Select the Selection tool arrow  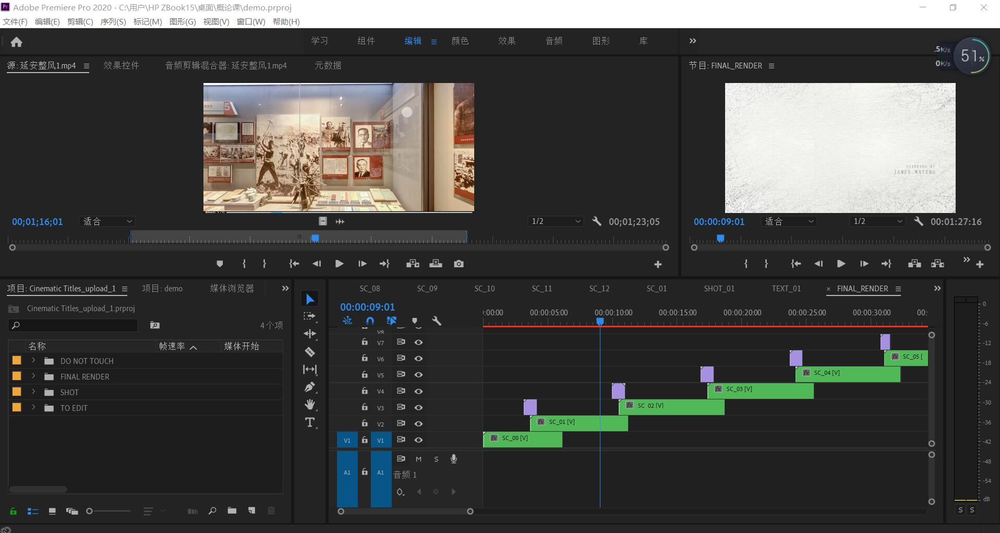[310, 299]
